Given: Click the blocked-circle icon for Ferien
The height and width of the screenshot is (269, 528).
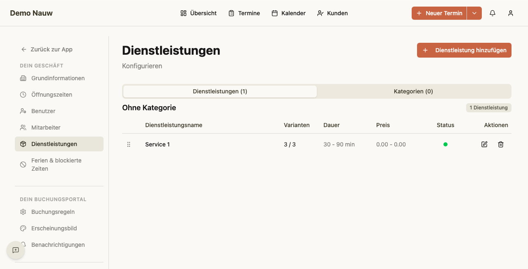Looking at the screenshot, I should [23, 165].
